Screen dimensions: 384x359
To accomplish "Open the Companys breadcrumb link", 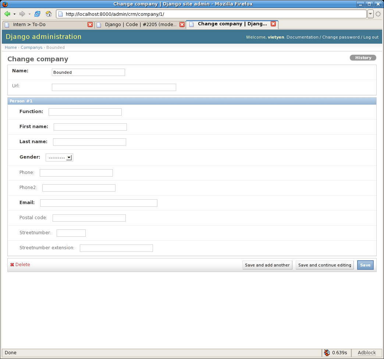I will tap(31, 47).
